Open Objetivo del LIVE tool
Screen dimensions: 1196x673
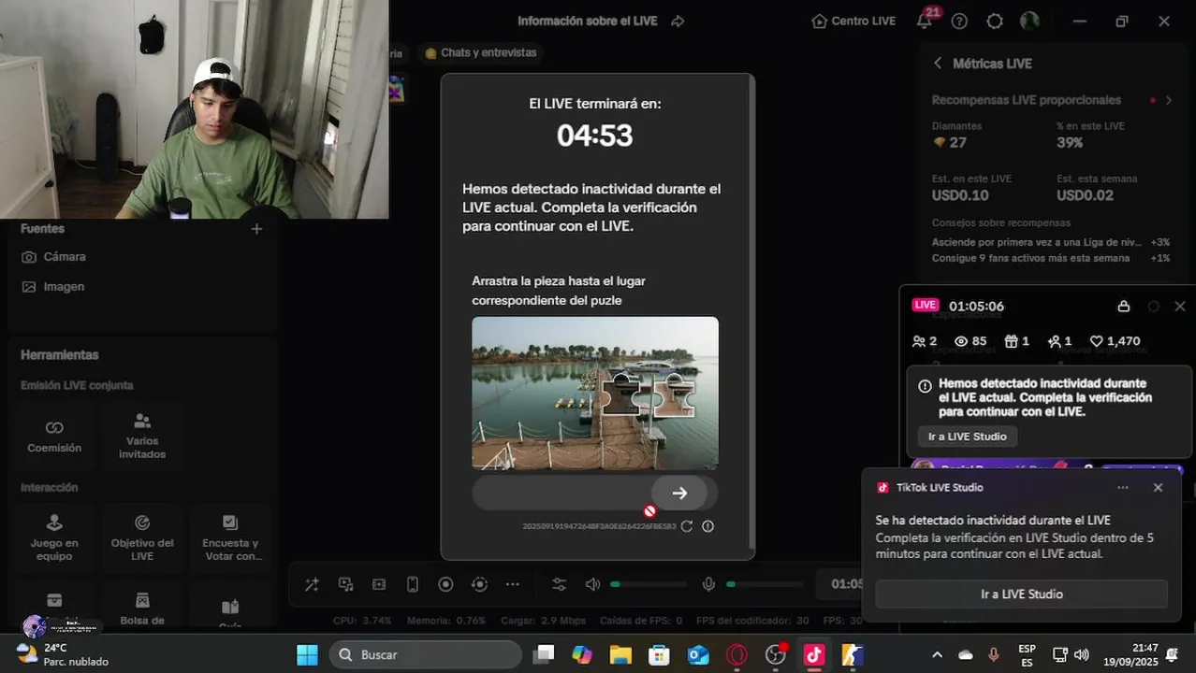[142, 537]
